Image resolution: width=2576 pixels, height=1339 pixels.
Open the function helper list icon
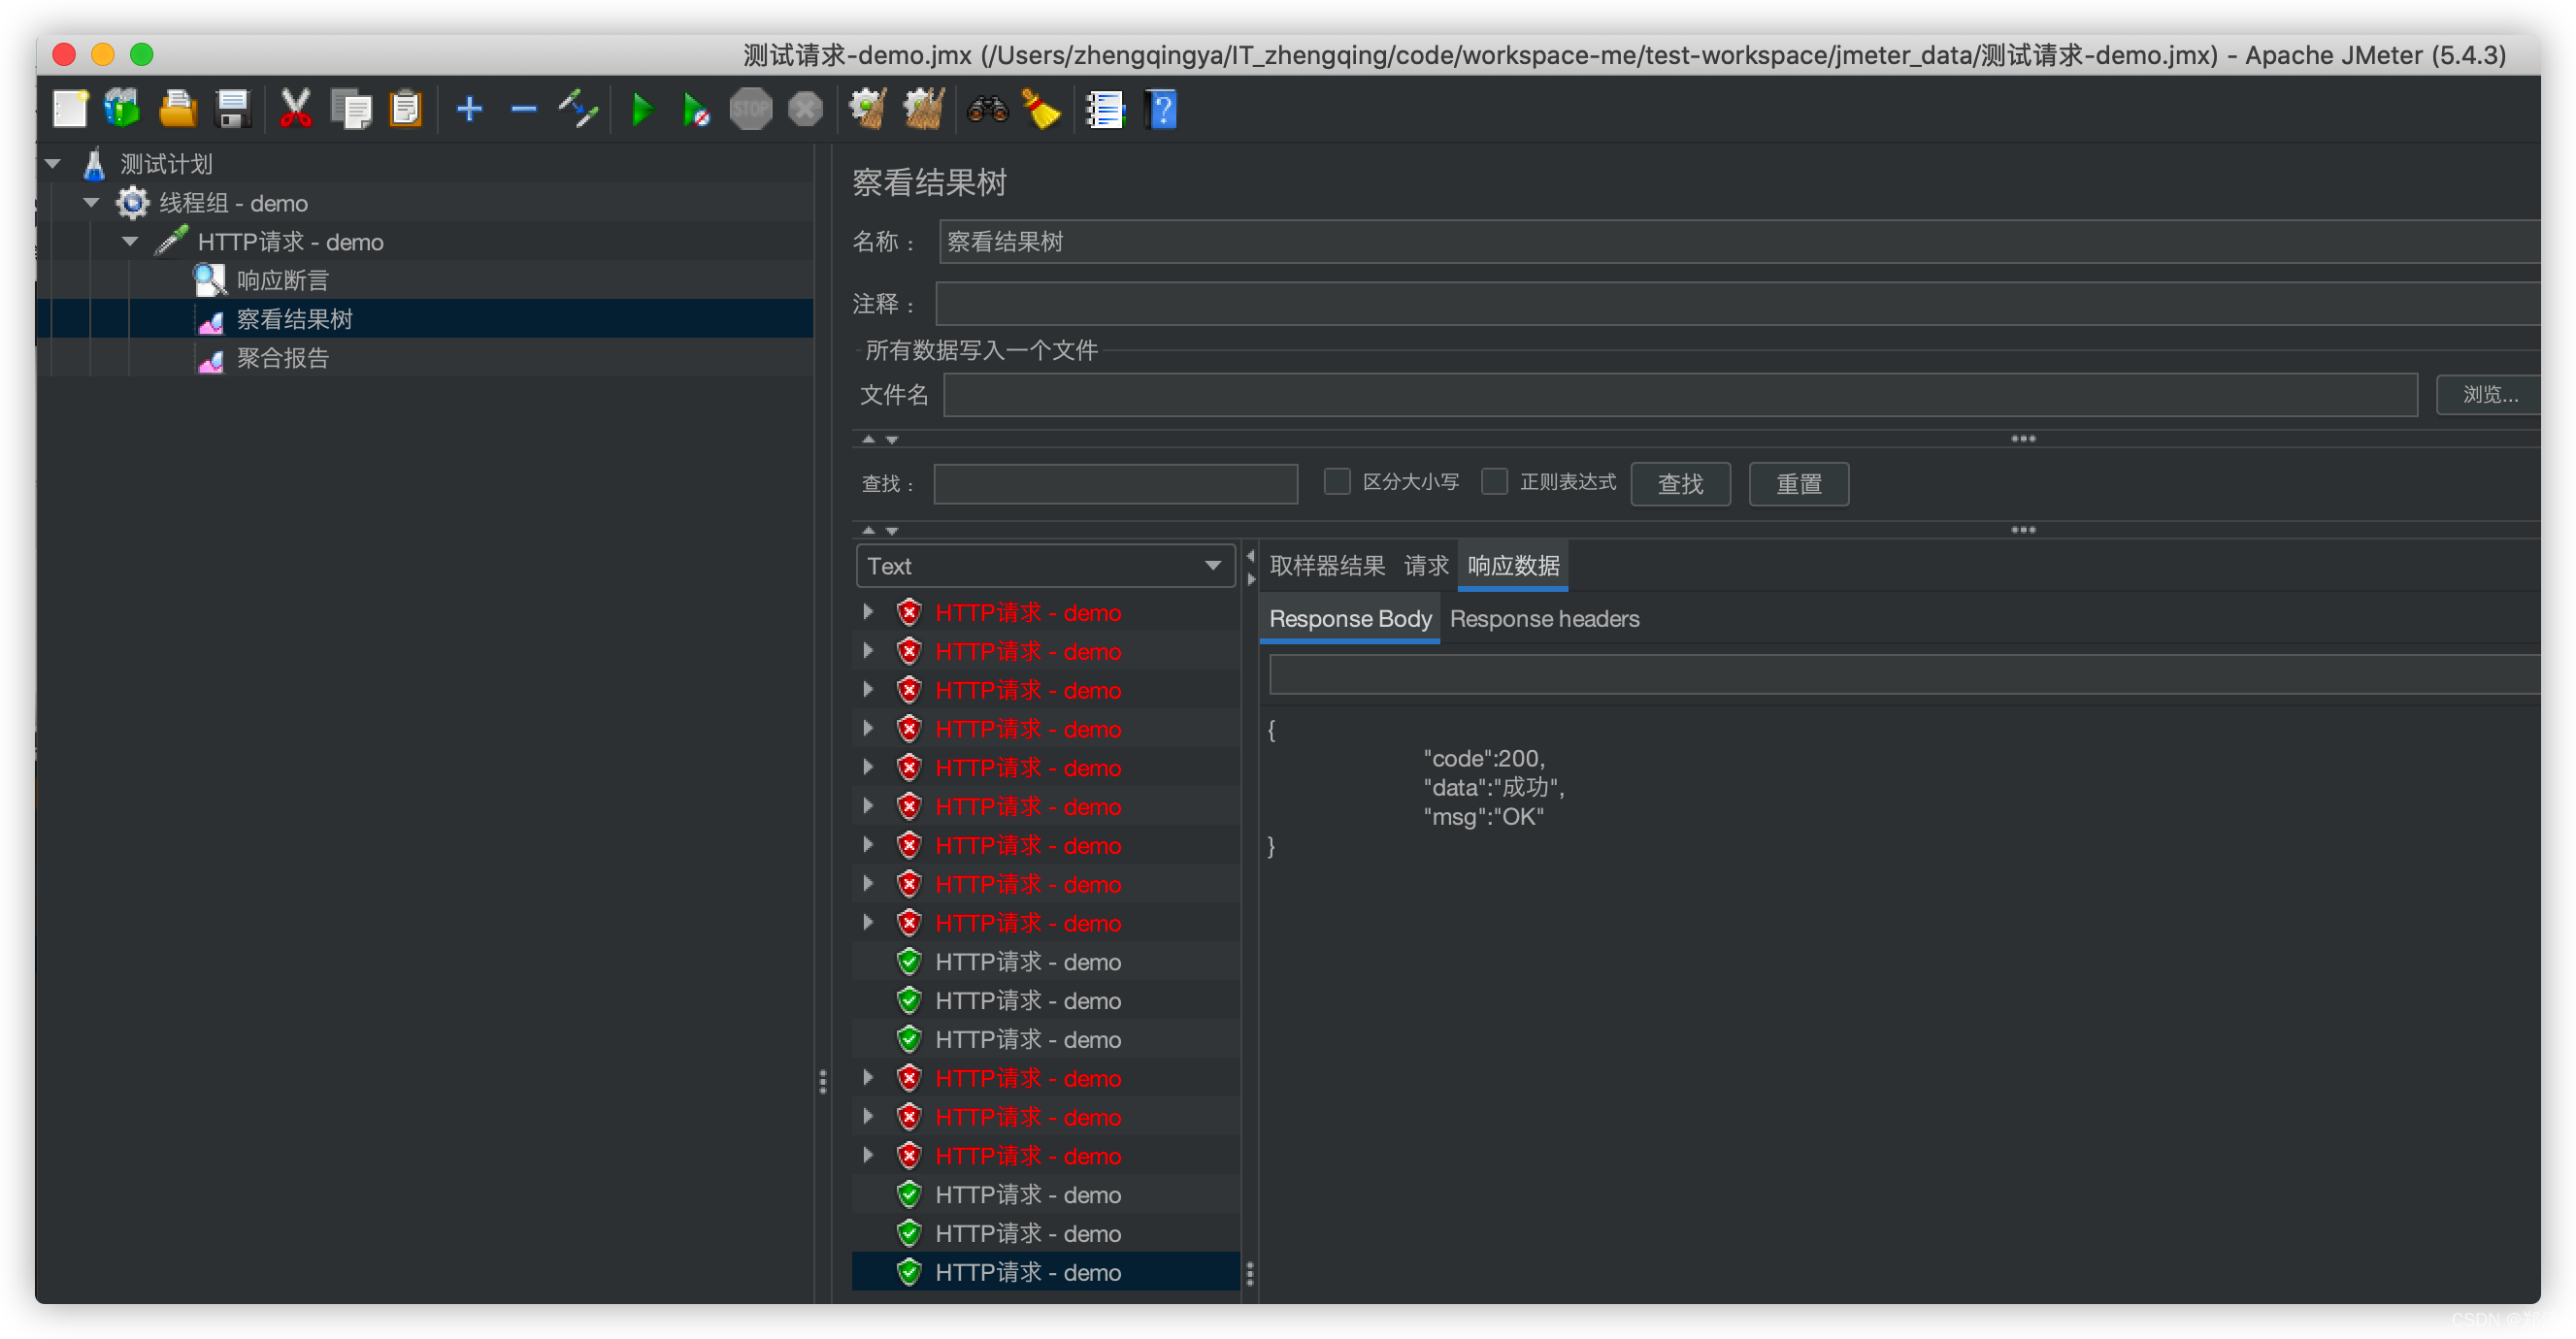[x=1105, y=109]
